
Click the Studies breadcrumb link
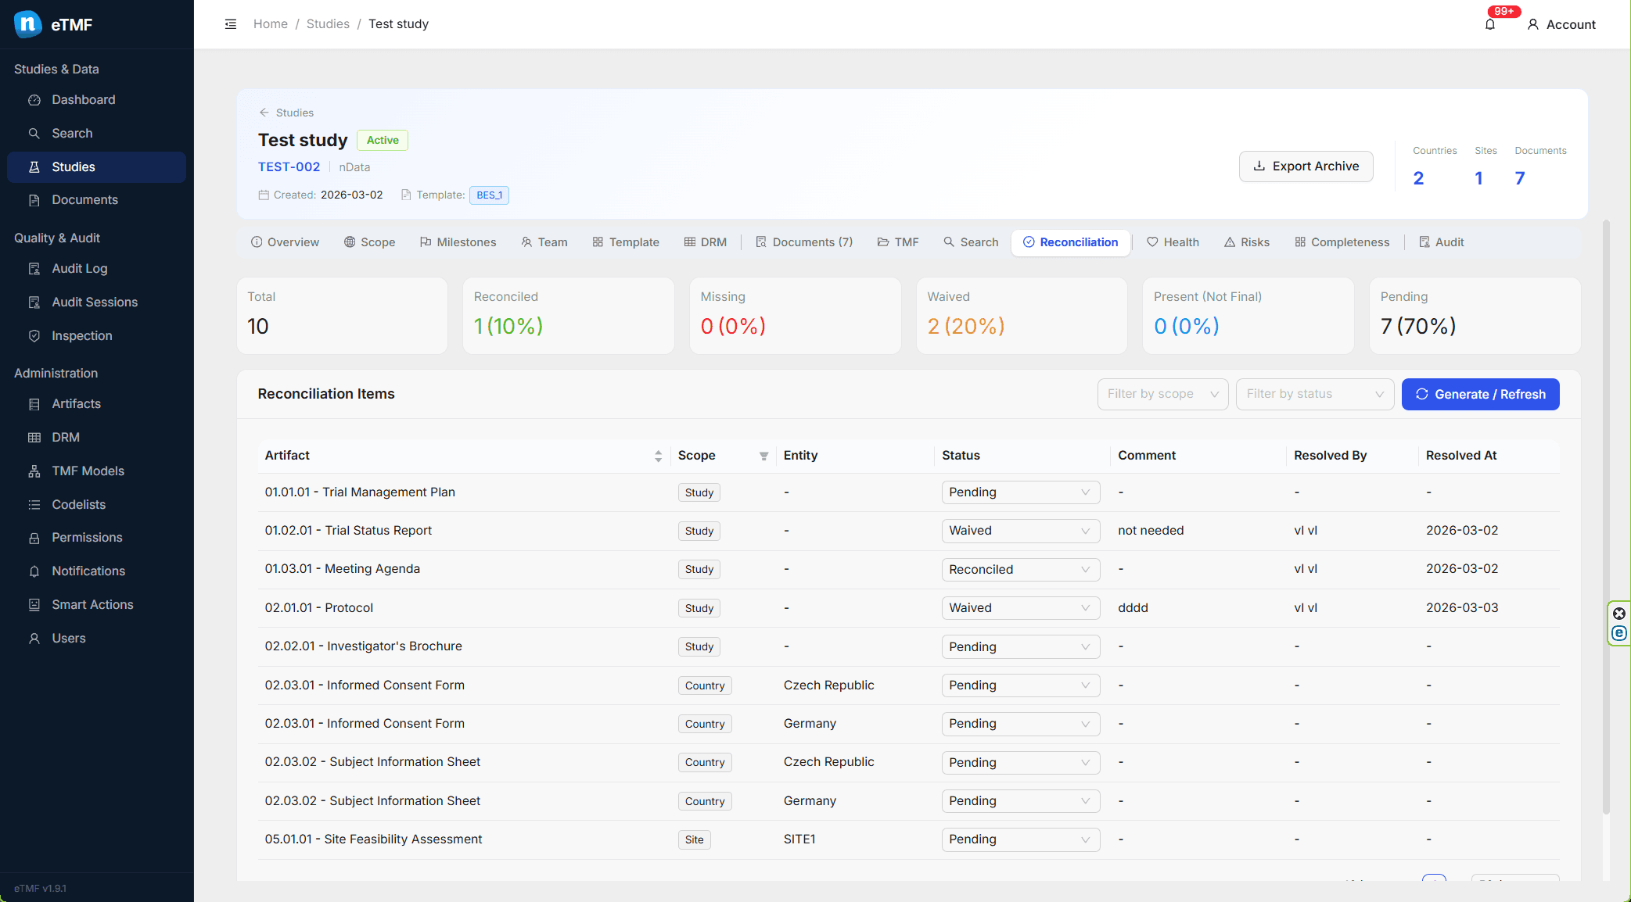pos(328,24)
